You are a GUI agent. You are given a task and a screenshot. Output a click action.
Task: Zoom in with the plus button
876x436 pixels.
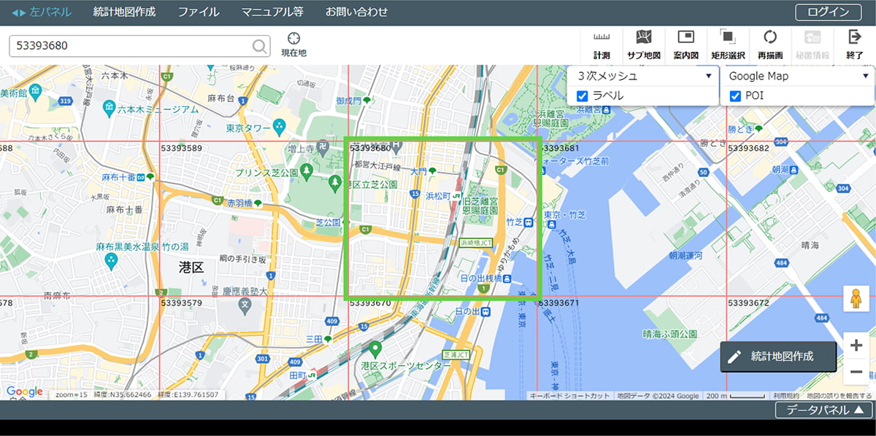856,346
